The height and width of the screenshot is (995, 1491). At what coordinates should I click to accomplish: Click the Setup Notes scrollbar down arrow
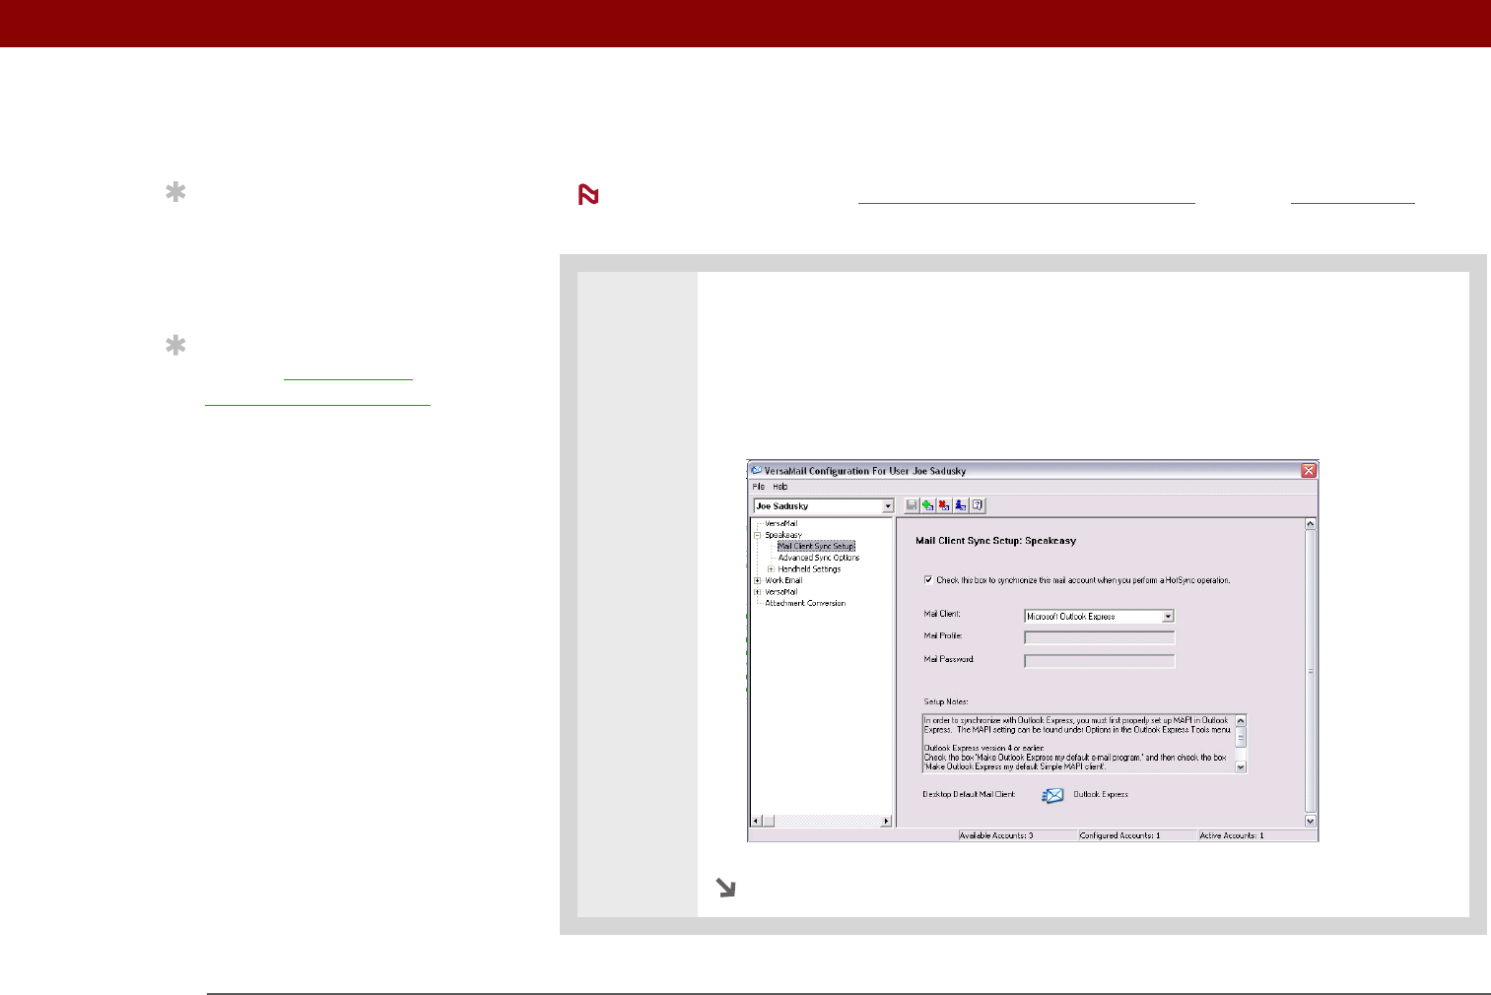point(1241,766)
